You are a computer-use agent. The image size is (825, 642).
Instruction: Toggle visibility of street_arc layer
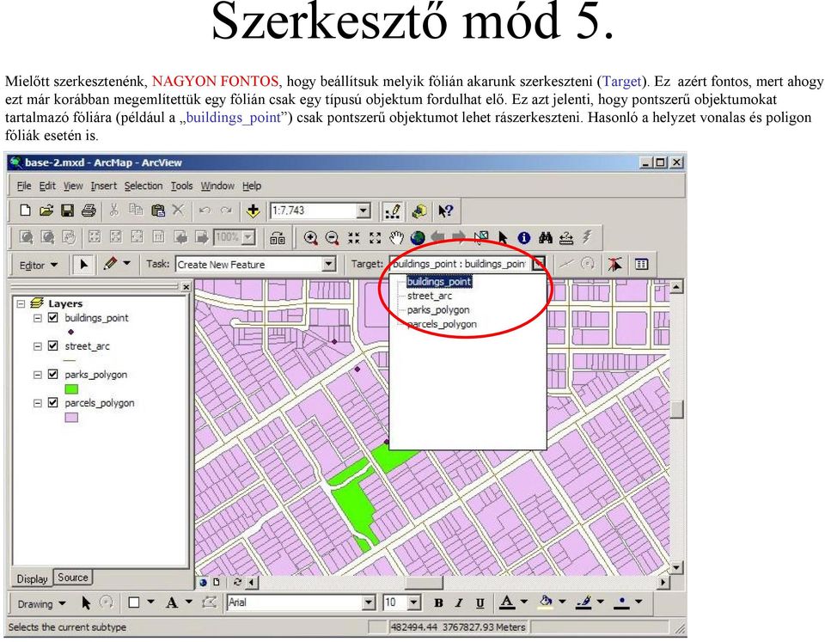point(52,345)
